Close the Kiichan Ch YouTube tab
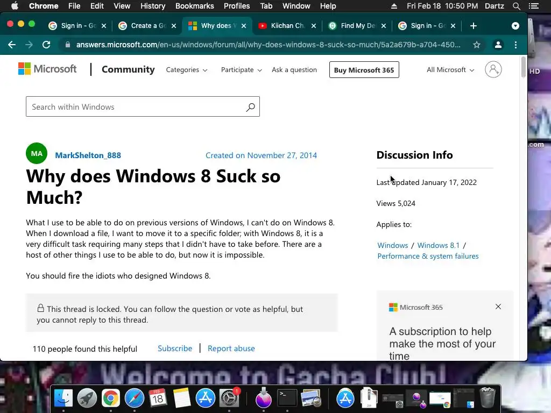 click(x=314, y=26)
